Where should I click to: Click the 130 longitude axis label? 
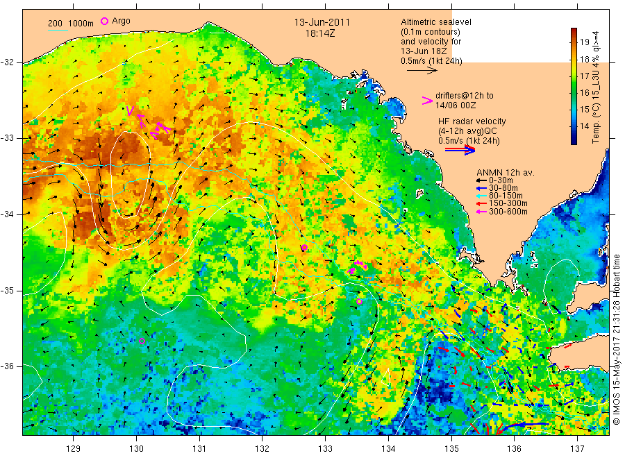click(136, 449)
